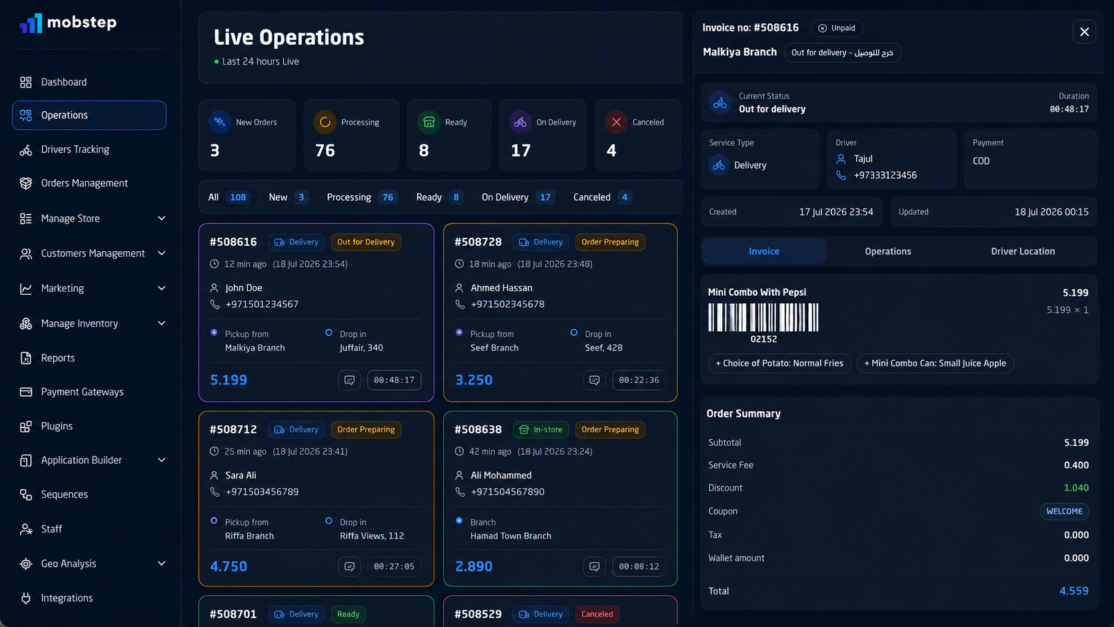
Task: Click the 00:22:36 timer on order #508728
Action: tap(639, 380)
